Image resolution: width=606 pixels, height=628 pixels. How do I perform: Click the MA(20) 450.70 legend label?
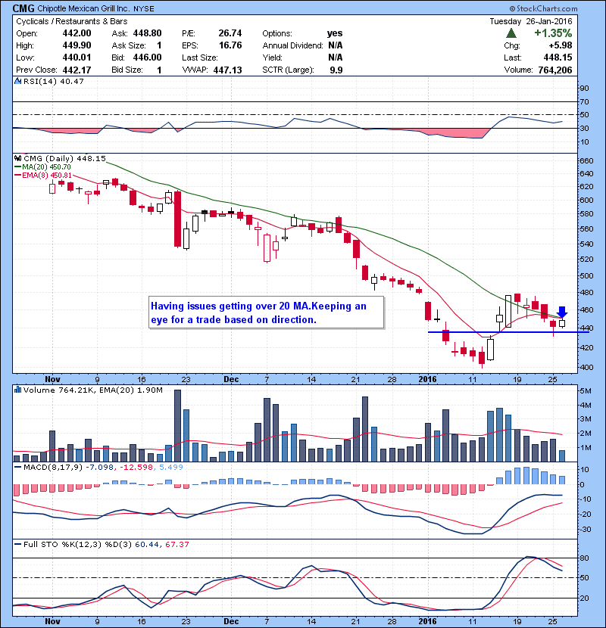click(x=42, y=167)
